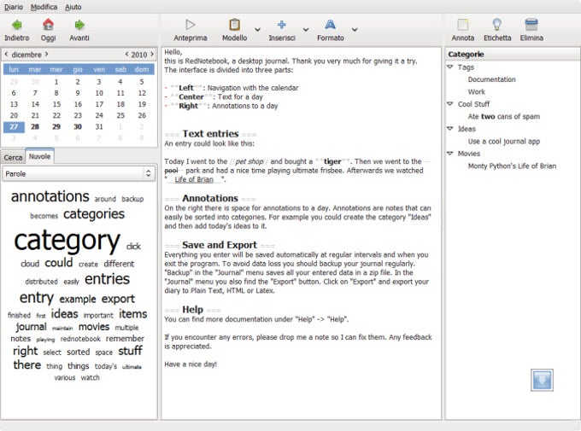Click the word 'stuff' in the cloud
Screen dimensions: 581x431
coord(130,350)
